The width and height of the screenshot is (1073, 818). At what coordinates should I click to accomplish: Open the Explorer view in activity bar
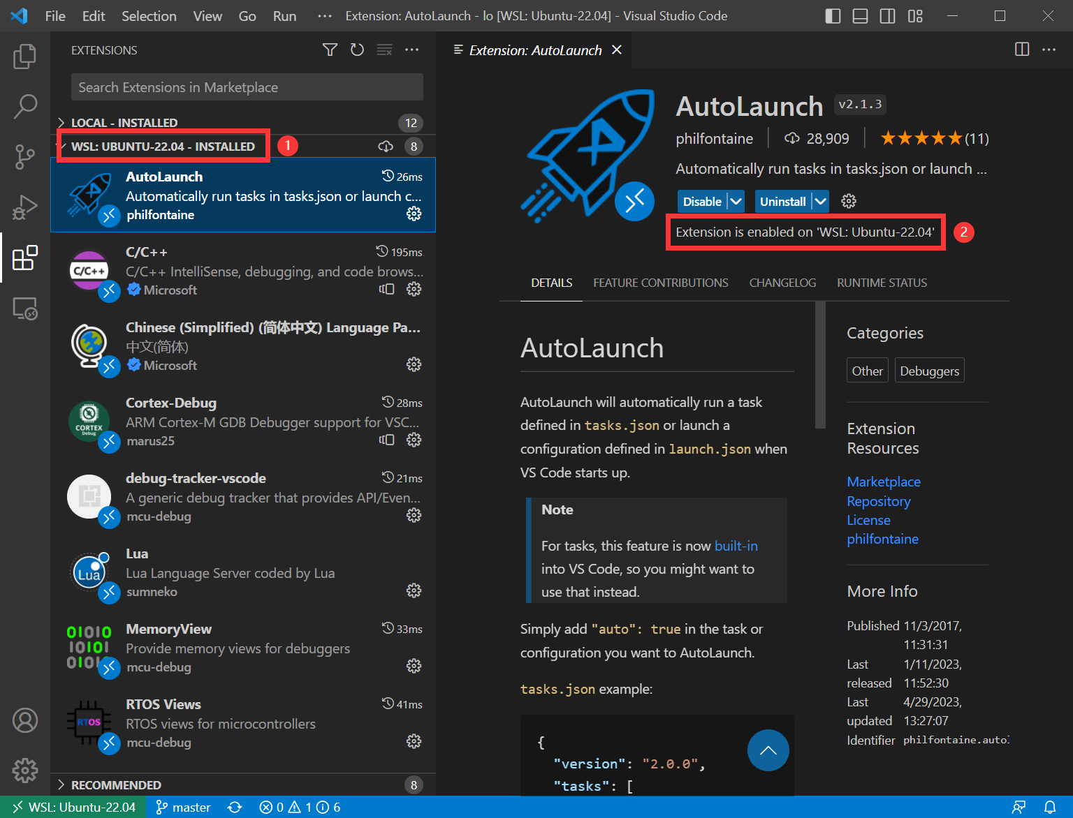click(25, 57)
